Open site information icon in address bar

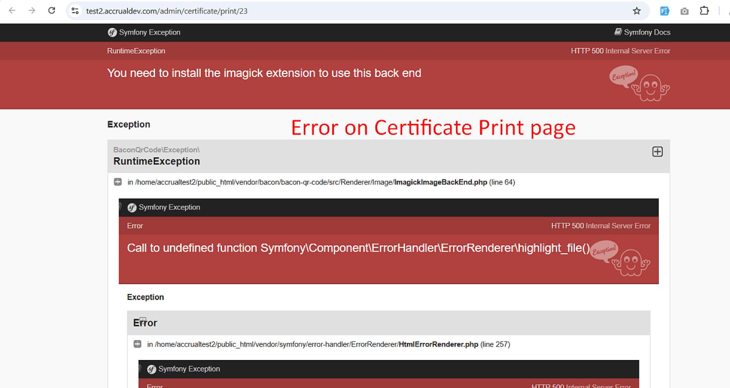tap(75, 11)
